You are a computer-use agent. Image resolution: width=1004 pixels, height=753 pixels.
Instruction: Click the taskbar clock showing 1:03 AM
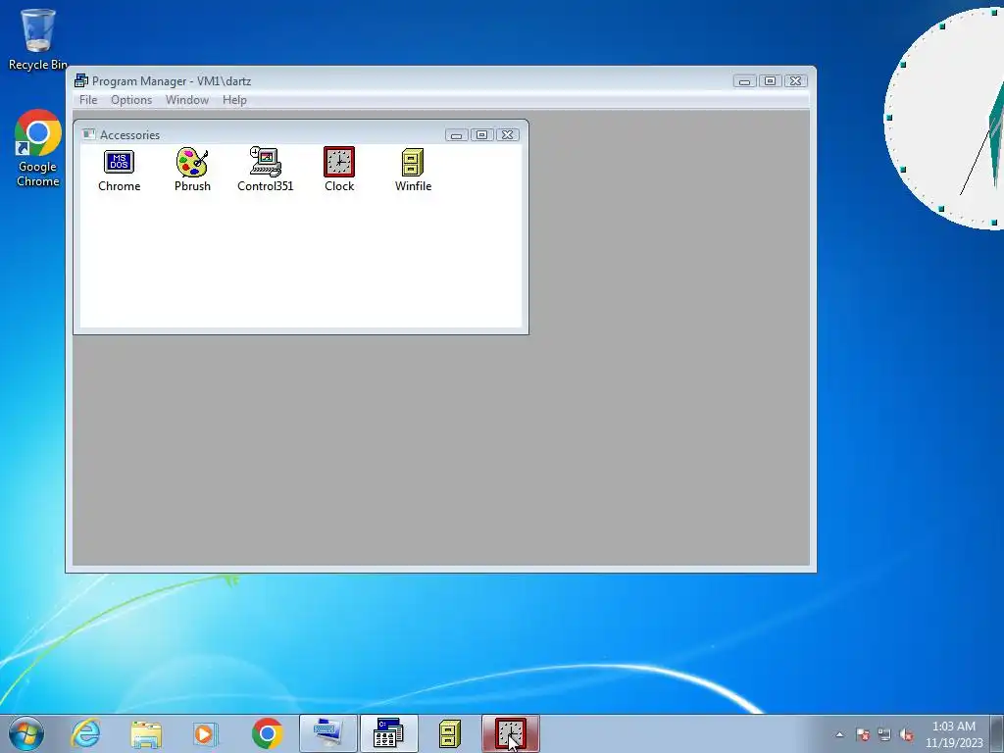click(953, 734)
